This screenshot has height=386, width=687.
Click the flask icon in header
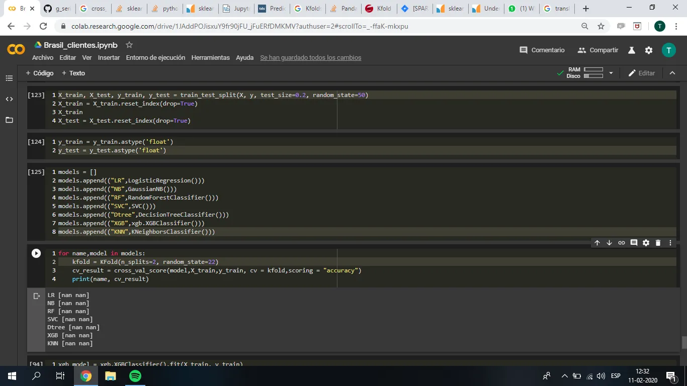(x=632, y=50)
